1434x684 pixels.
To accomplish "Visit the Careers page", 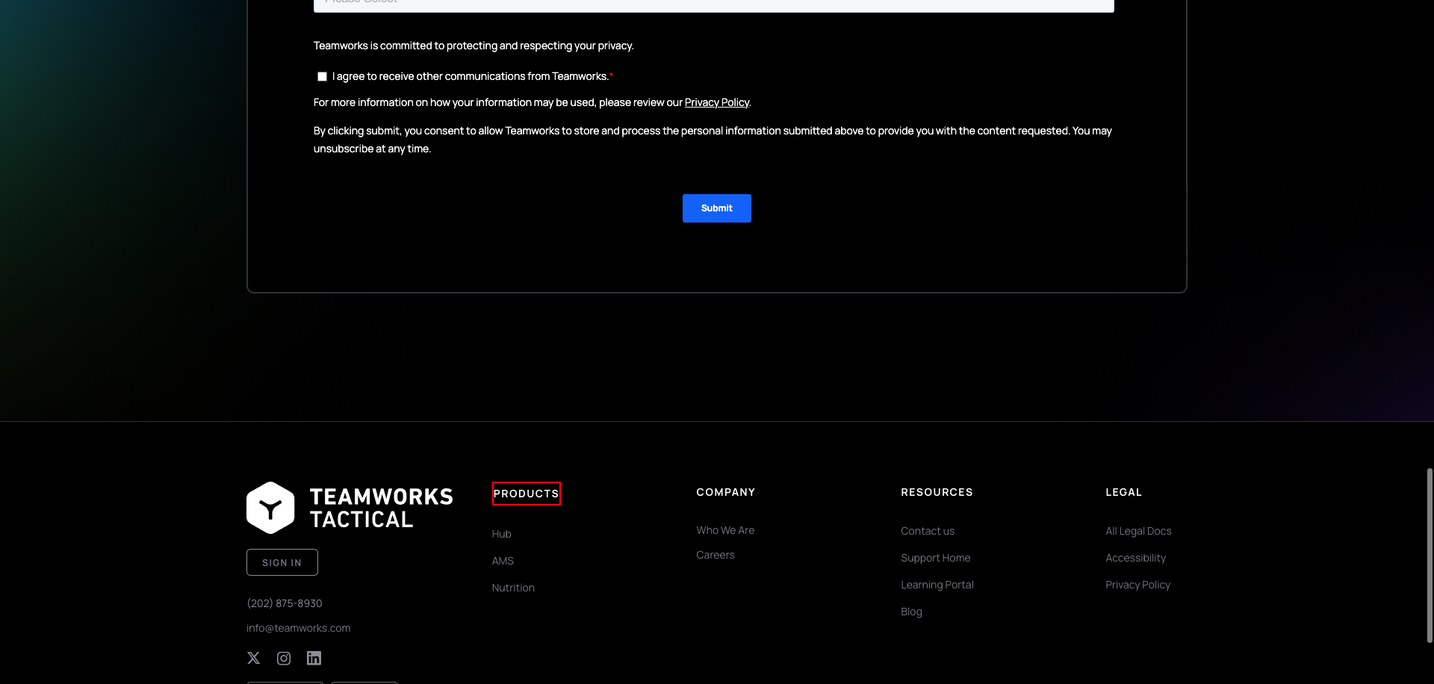I will [x=716, y=555].
